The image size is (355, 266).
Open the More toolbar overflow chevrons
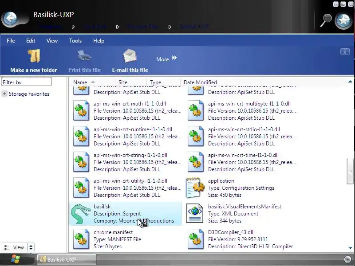click(174, 58)
